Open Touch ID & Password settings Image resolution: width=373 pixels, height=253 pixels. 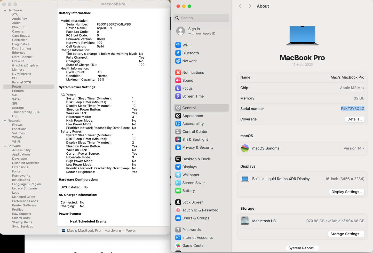200,210
